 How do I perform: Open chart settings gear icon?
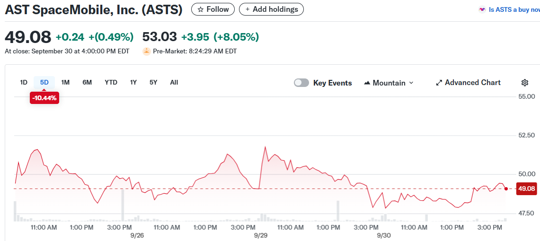[x=524, y=83]
